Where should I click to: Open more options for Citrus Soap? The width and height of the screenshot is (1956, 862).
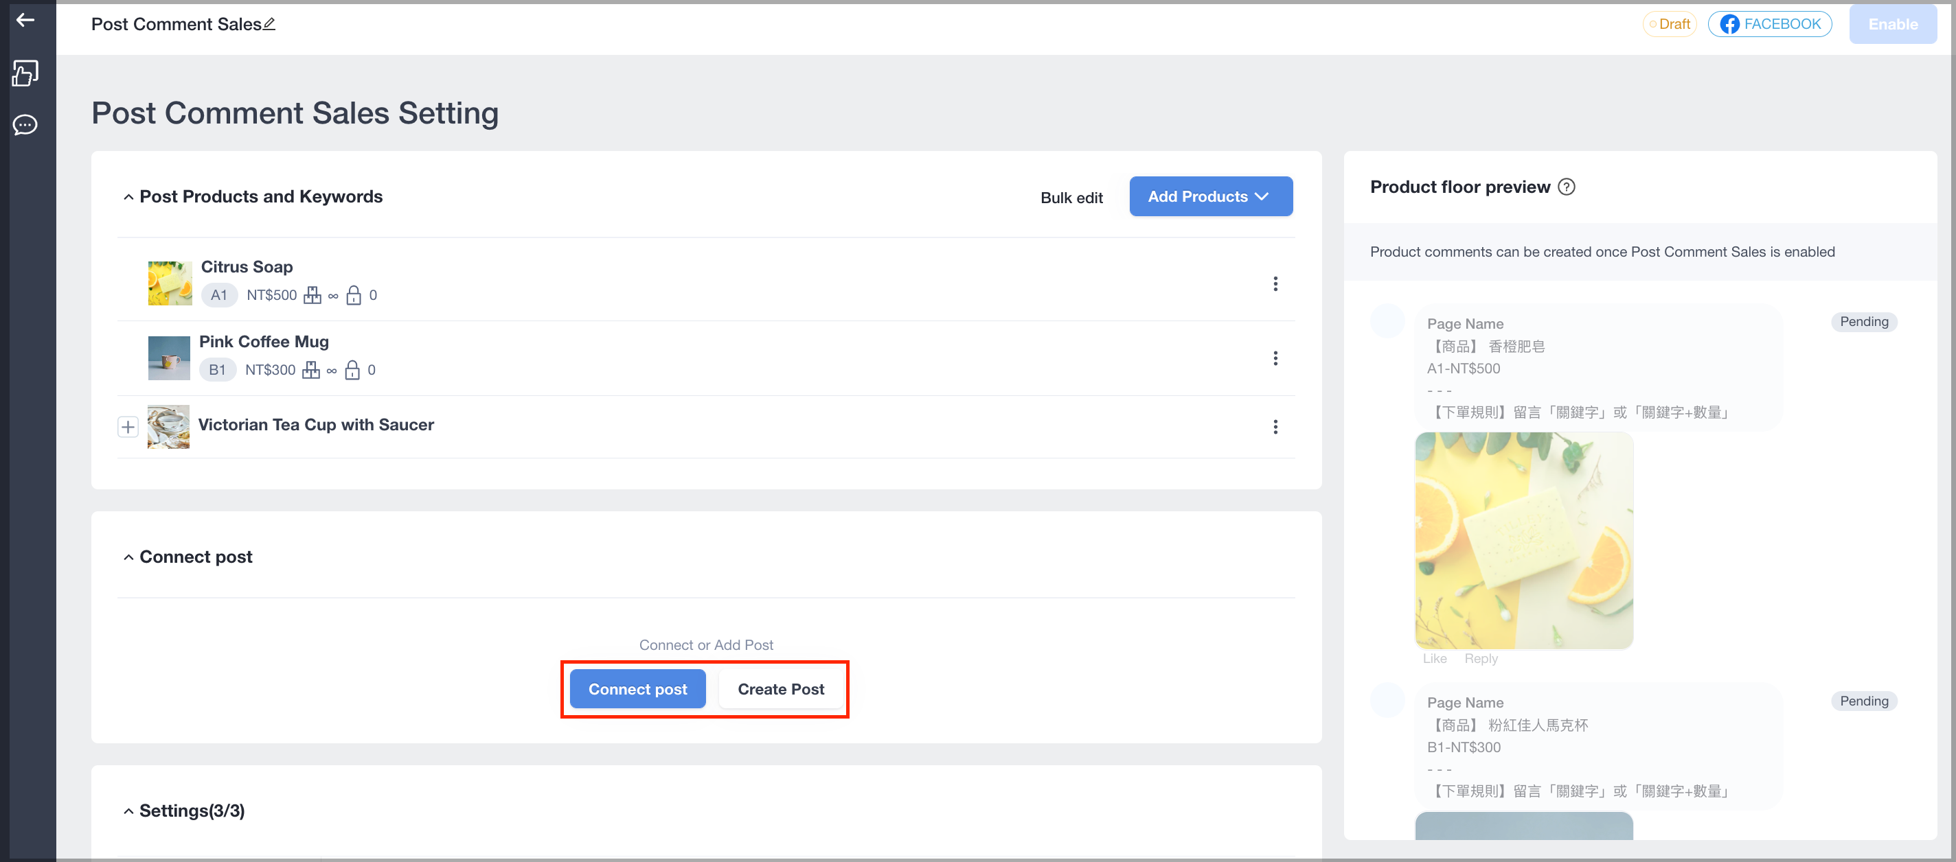[x=1275, y=284]
